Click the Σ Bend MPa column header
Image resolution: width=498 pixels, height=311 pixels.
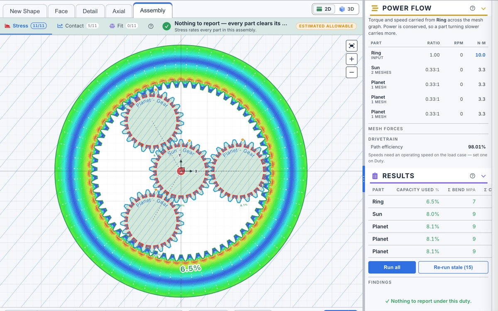coord(461,190)
